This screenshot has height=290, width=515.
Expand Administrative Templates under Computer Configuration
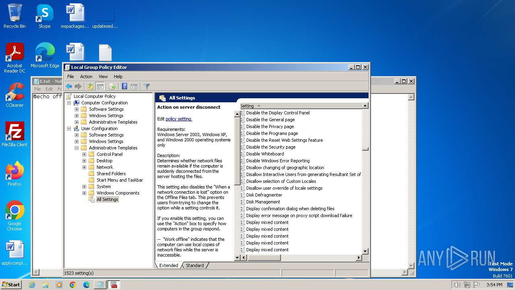click(x=76, y=122)
